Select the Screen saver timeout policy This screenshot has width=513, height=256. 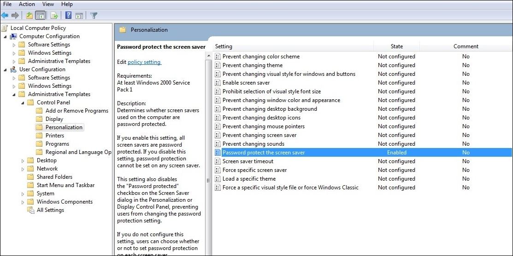248,161
